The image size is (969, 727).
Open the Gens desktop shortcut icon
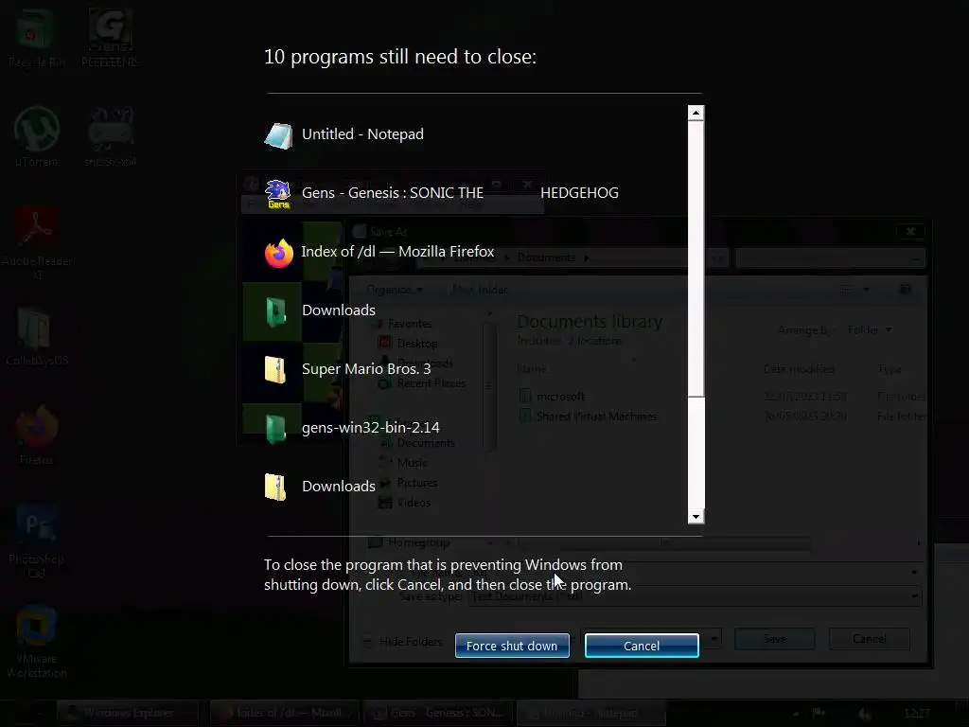pyautogui.click(x=110, y=38)
